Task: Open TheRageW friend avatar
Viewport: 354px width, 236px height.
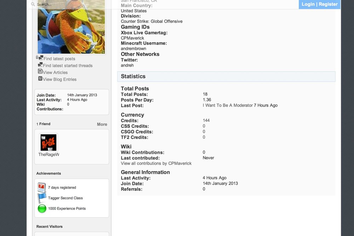Action: pos(48,142)
